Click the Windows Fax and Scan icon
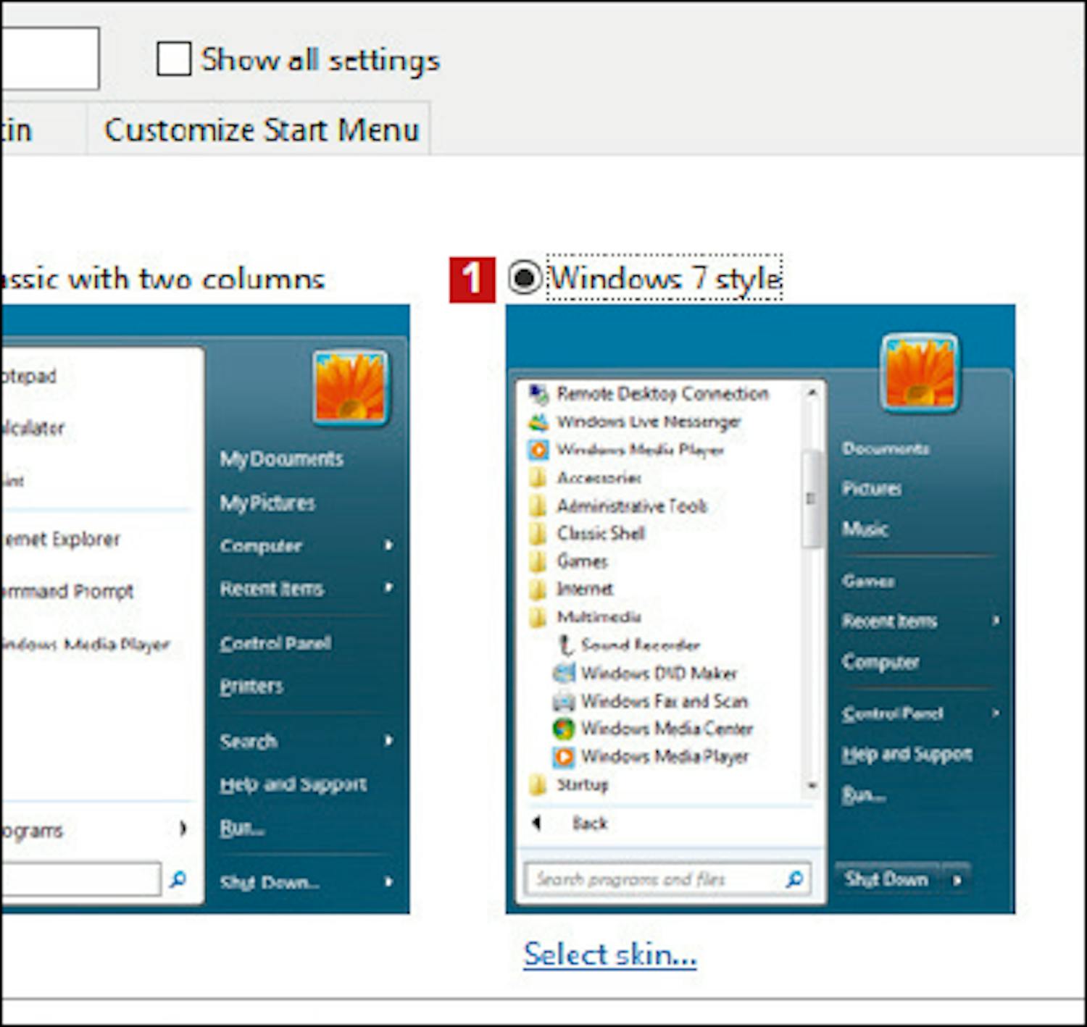Screen dimensions: 1087x1027 pyautogui.click(x=563, y=701)
